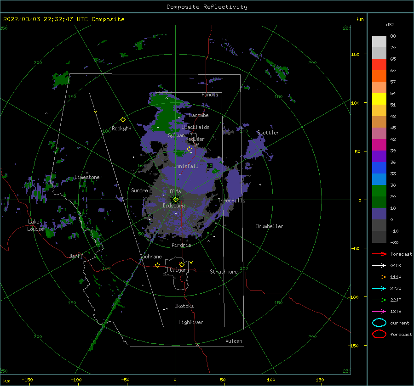Click the Composite_Reflectivity title
414x386 pixels.
(x=207, y=7)
